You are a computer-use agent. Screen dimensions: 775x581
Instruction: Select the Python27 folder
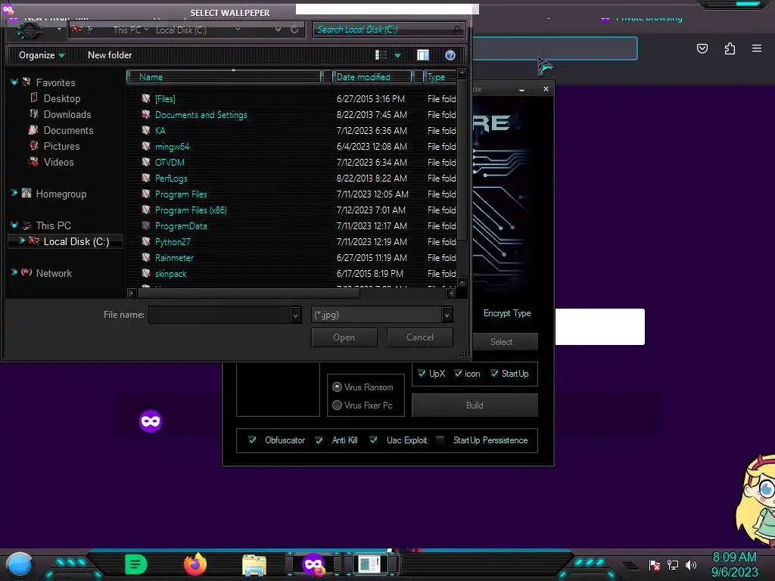(x=173, y=241)
